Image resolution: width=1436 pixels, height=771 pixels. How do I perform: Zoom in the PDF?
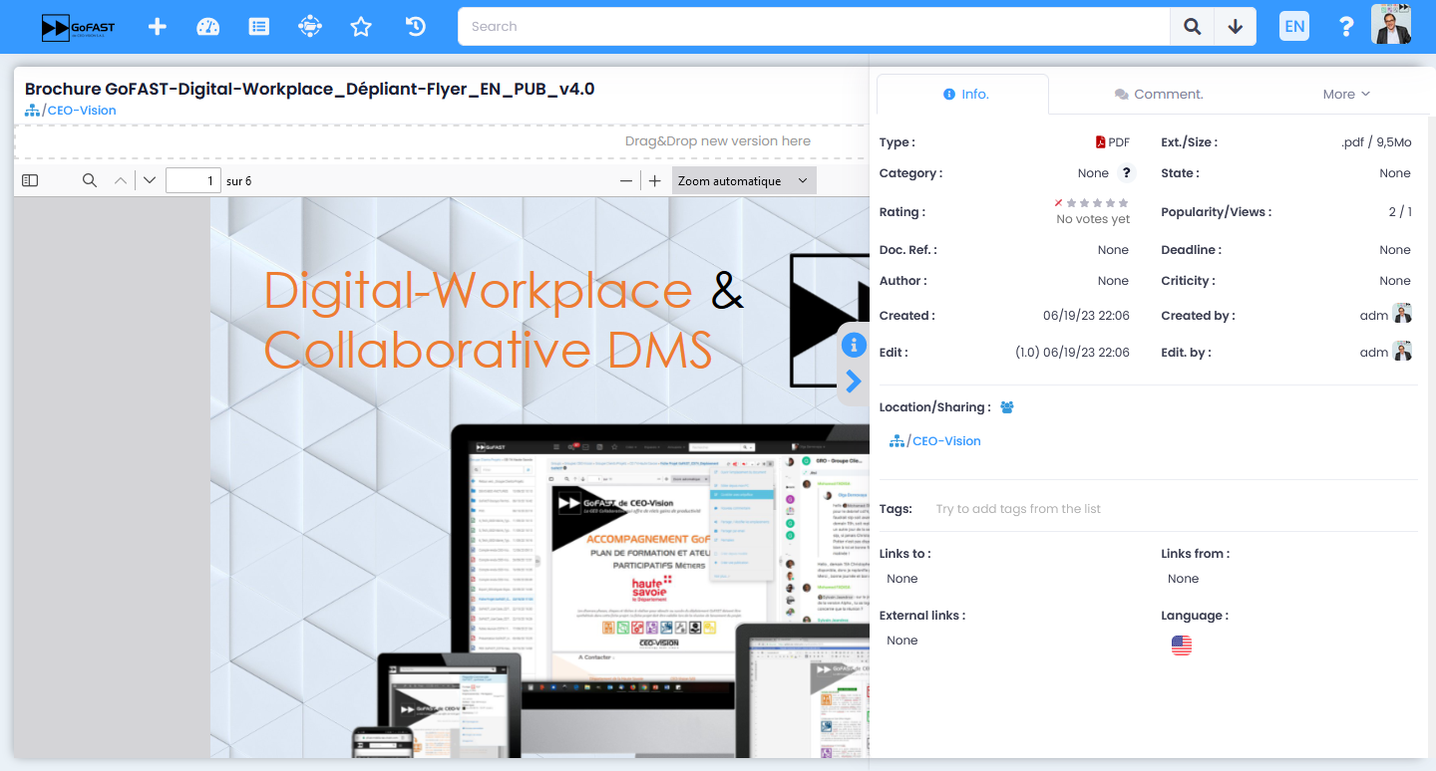(x=655, y=180)
